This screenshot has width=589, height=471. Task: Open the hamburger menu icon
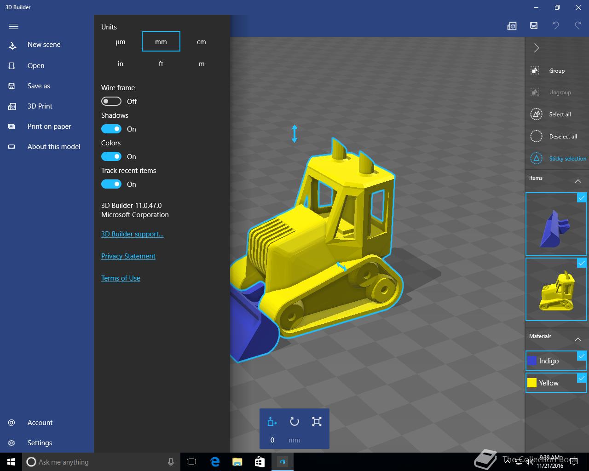[13, 26]
